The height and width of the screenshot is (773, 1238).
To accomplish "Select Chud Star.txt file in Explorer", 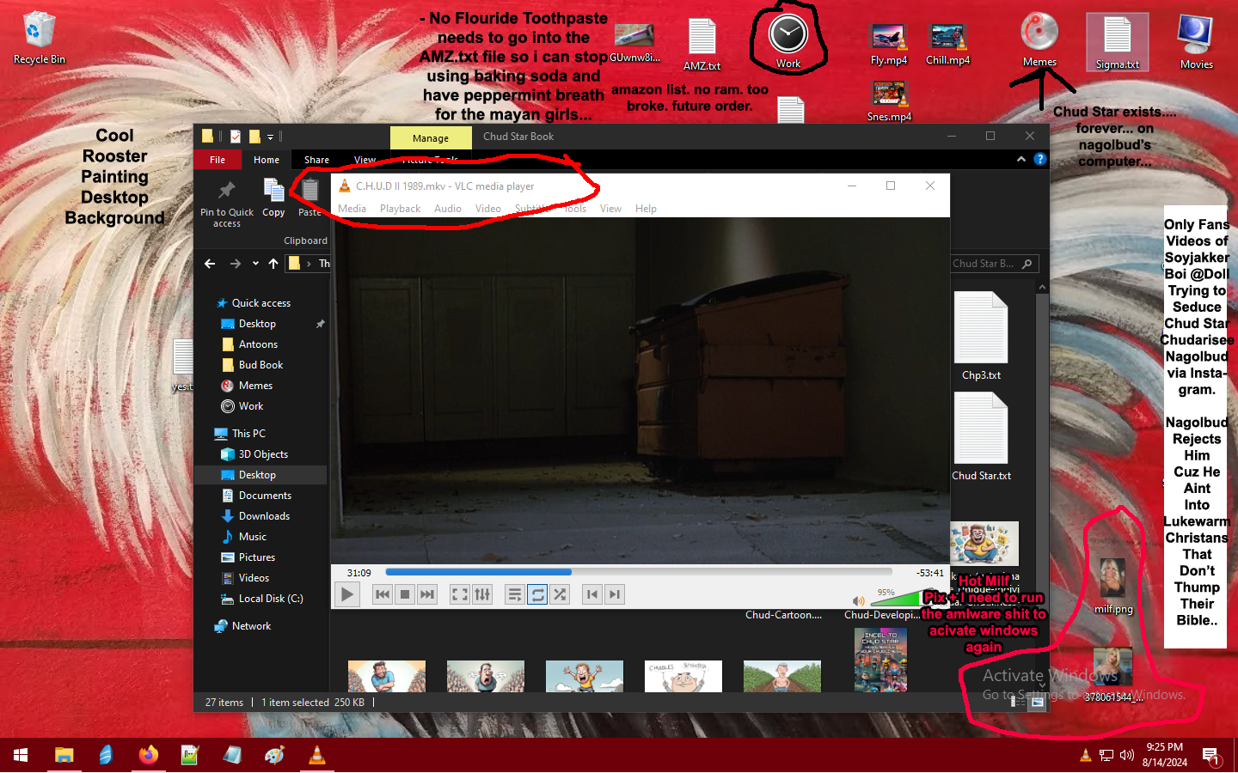I will [981, 437].
